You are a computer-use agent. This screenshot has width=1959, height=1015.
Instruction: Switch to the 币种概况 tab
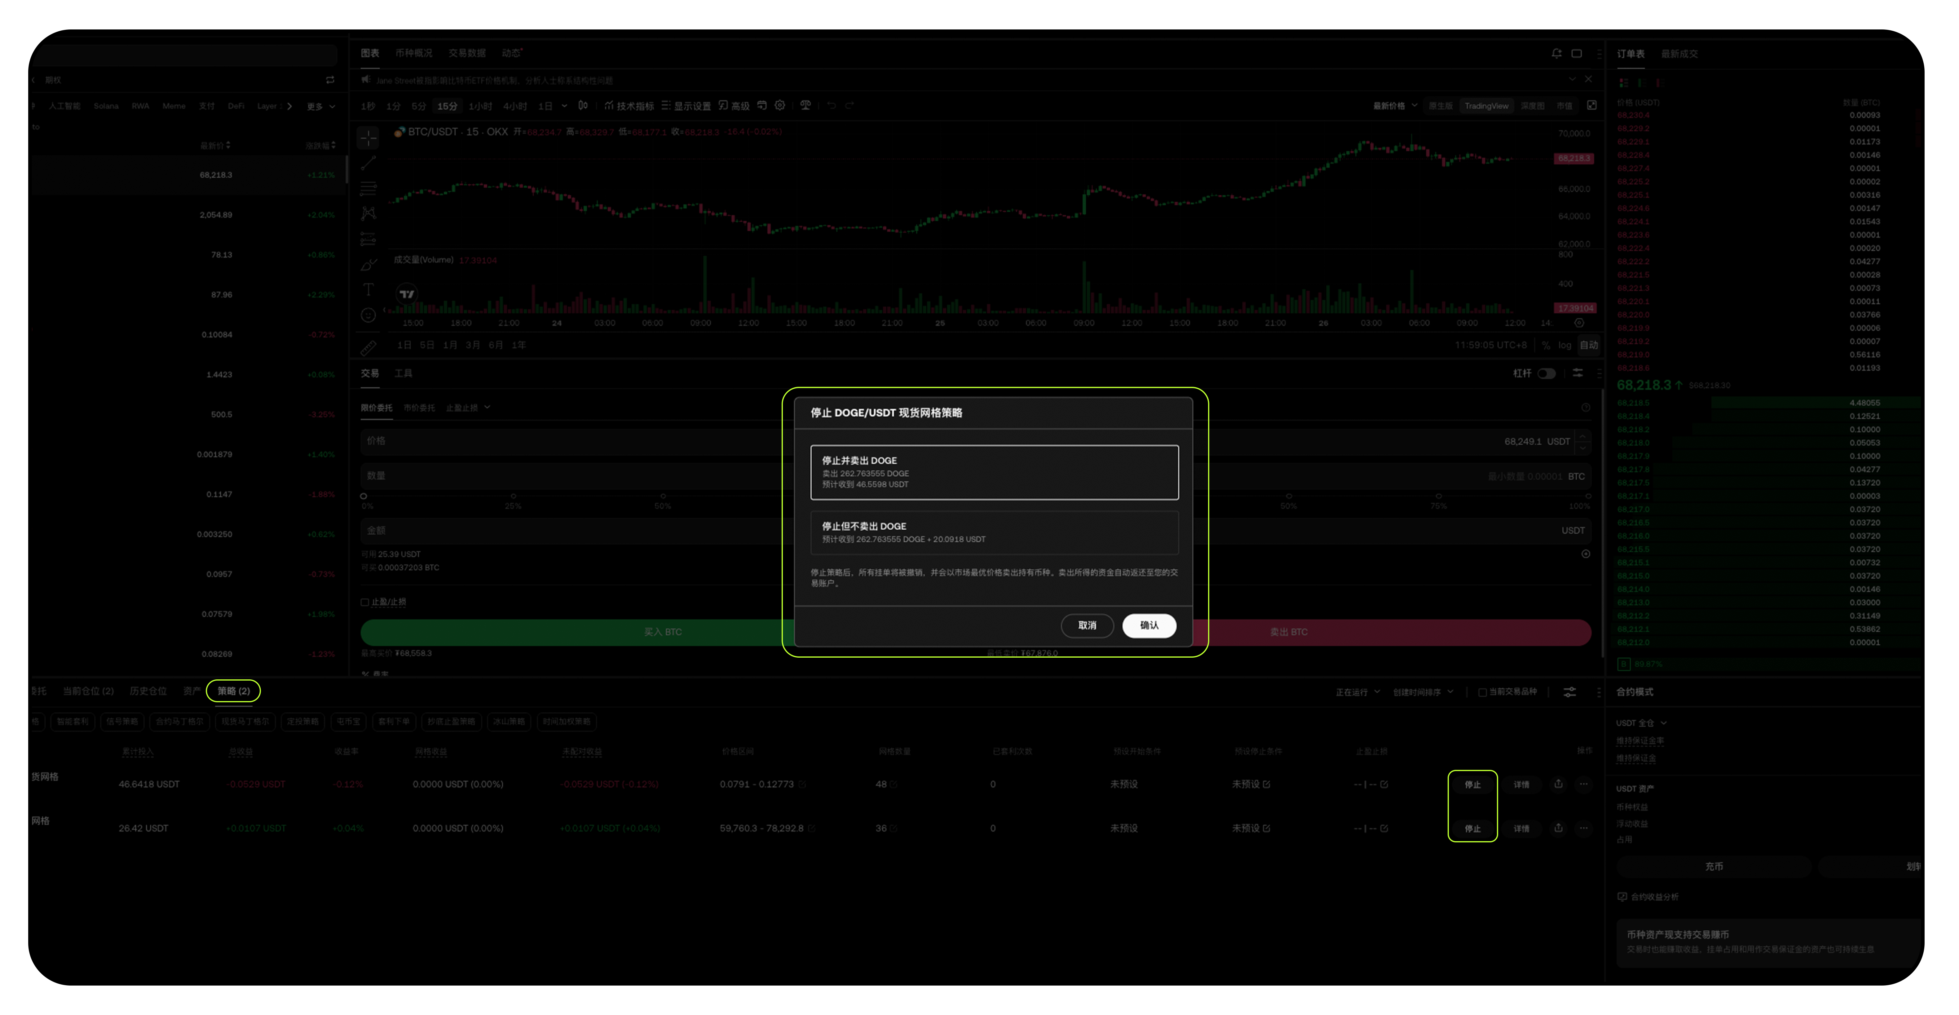pos(414,53)
